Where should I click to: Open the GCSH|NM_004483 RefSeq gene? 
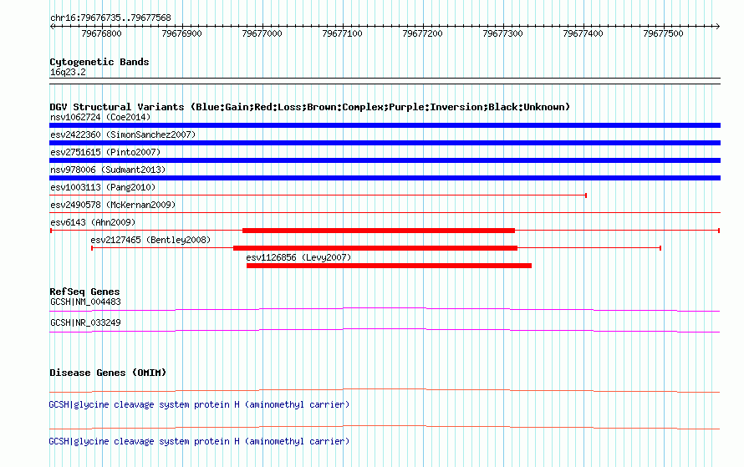click(85, 302)
